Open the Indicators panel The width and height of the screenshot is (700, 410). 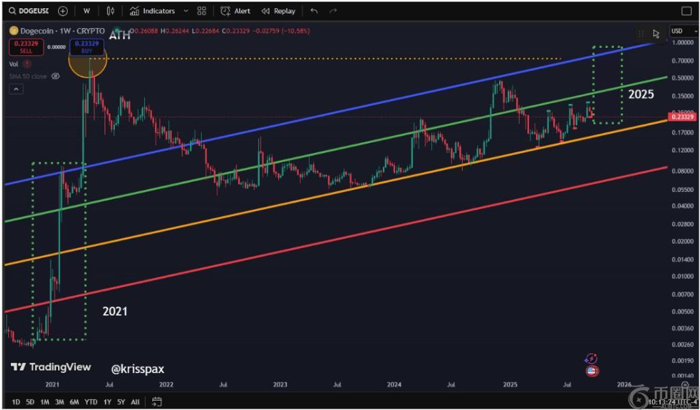tap(152, 11)
